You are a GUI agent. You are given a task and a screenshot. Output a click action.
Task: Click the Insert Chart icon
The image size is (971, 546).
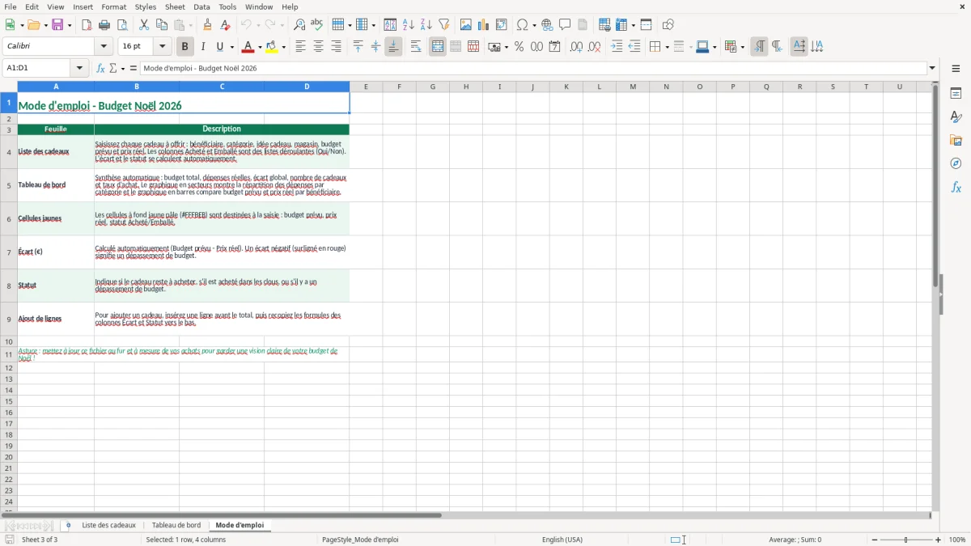(x=484, y=25)
